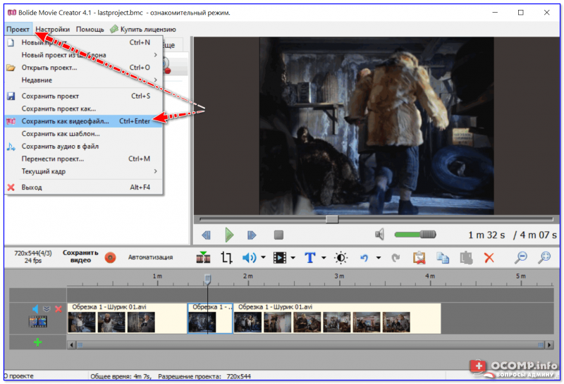Viewport: 564px width, 384px height.
Task: Step back one frame in preview
Action: (206, 235)
